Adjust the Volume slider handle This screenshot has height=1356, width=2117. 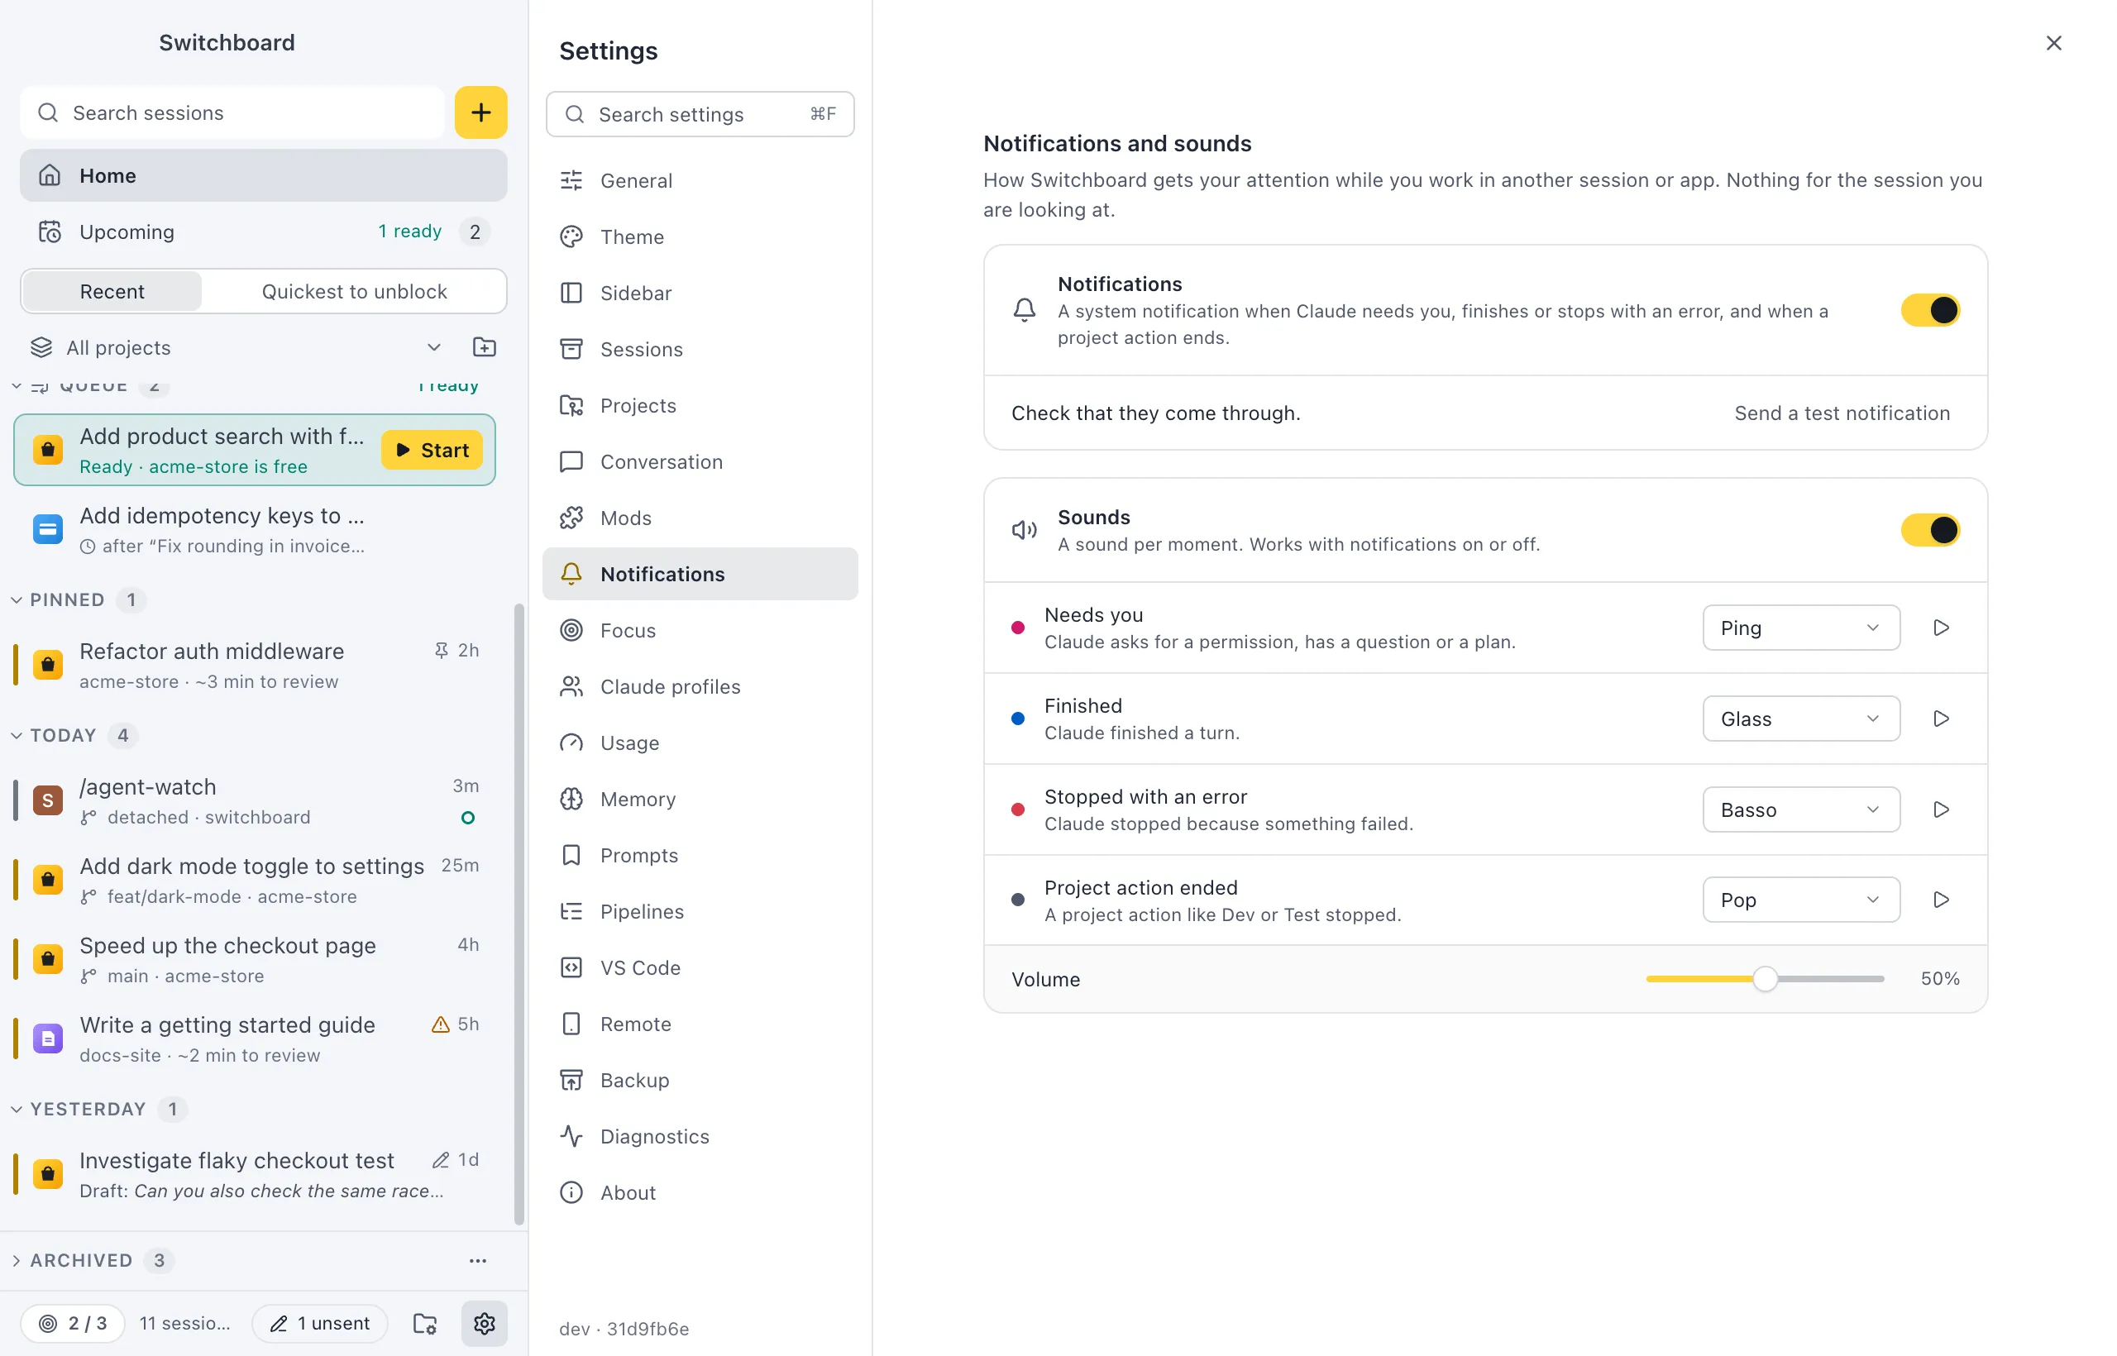click(x=1765, y=978)
